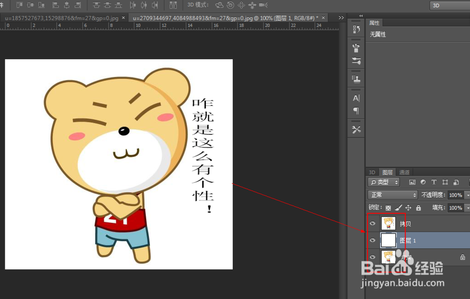
Task: Select the 拷贝 layer thumbnail
Action: 388,223
